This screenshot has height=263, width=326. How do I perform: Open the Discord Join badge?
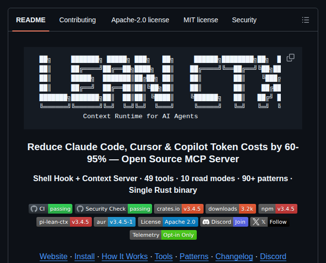tap(224, 222)
